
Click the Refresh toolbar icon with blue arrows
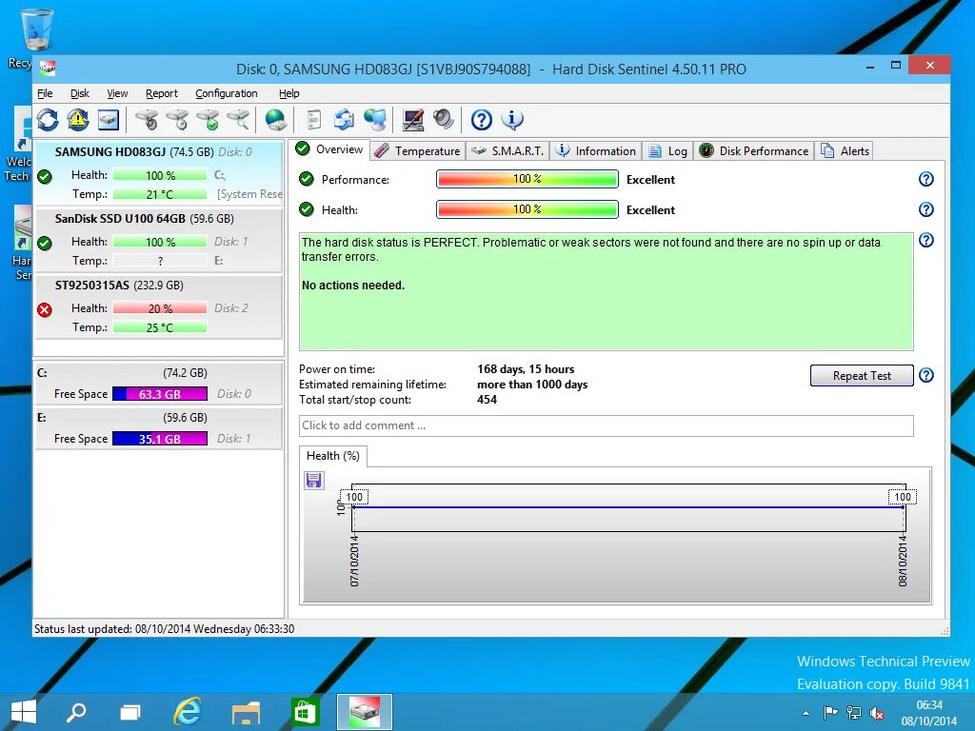point(48,119)
